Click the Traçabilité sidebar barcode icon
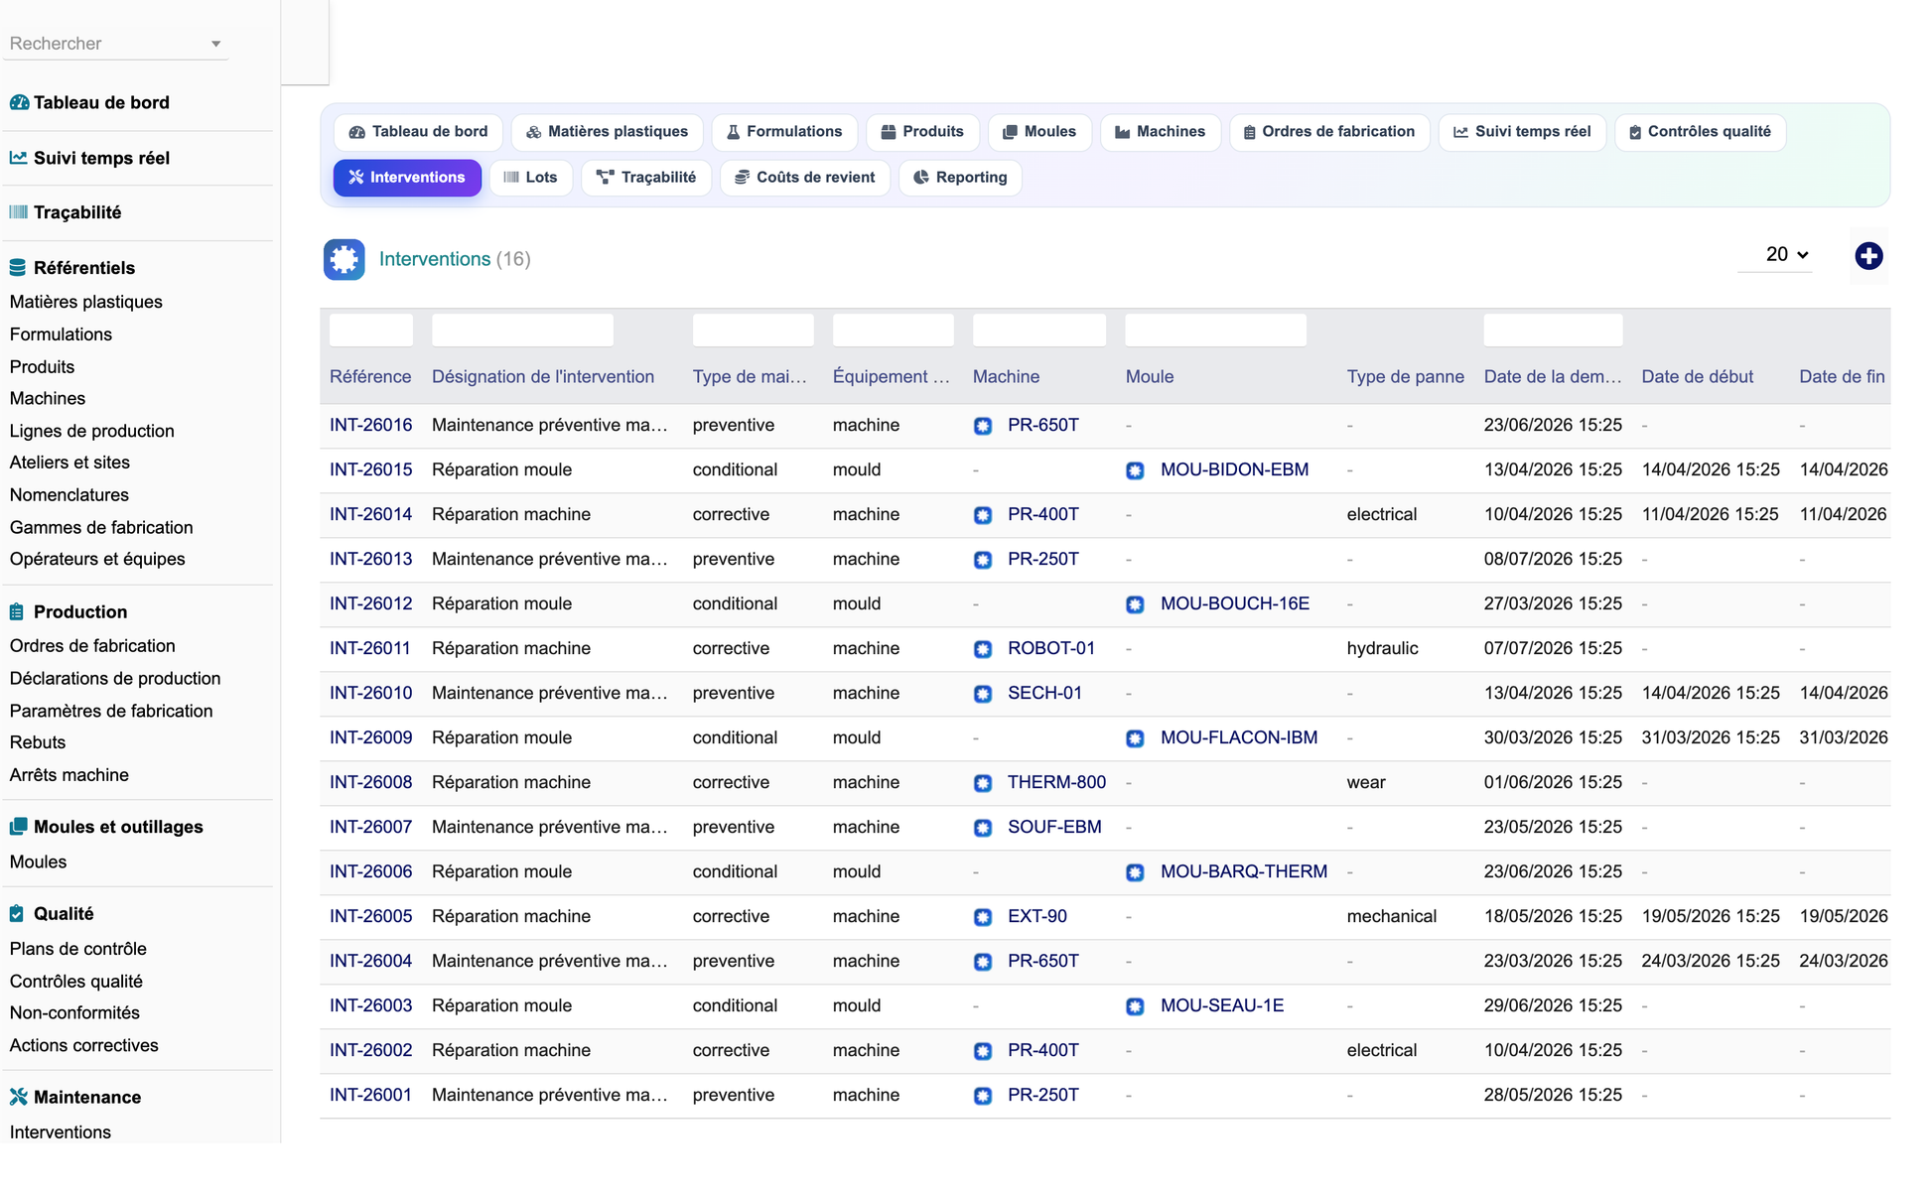 19,212
